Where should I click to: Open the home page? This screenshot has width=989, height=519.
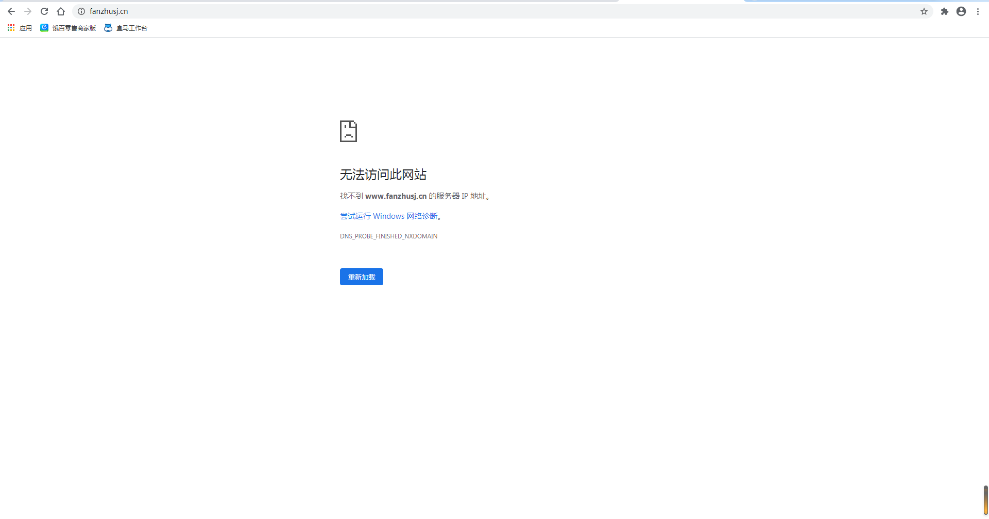[61, 11]
